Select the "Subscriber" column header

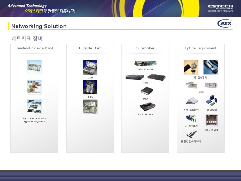[145, 48]
